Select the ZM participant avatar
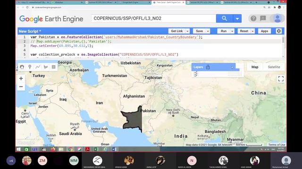Screen dimensions: 302x169 coord(42,161)
